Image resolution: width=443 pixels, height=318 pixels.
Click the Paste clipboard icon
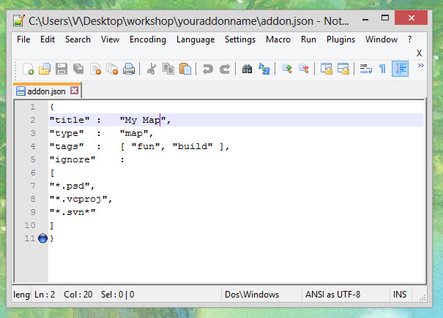pyautogui.click(x=185, y=69)
